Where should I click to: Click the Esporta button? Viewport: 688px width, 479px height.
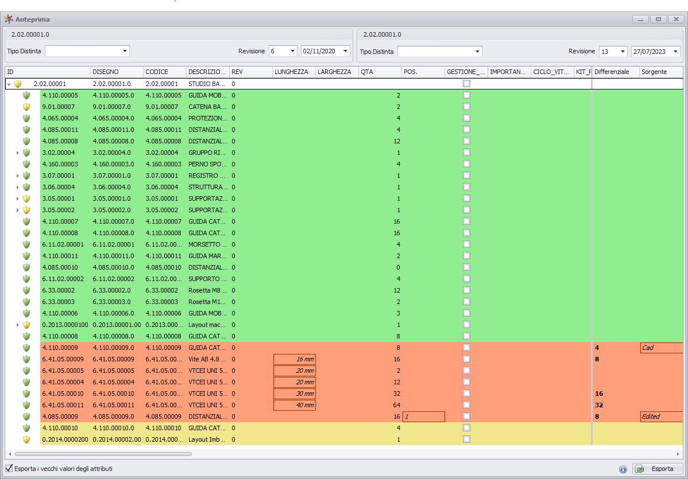point(658,469)
